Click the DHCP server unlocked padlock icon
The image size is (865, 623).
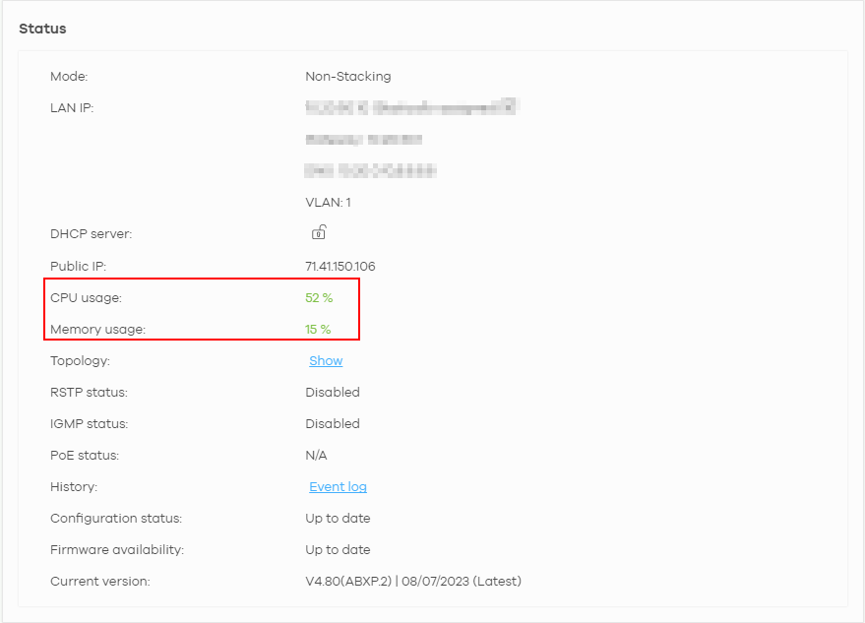319,233
